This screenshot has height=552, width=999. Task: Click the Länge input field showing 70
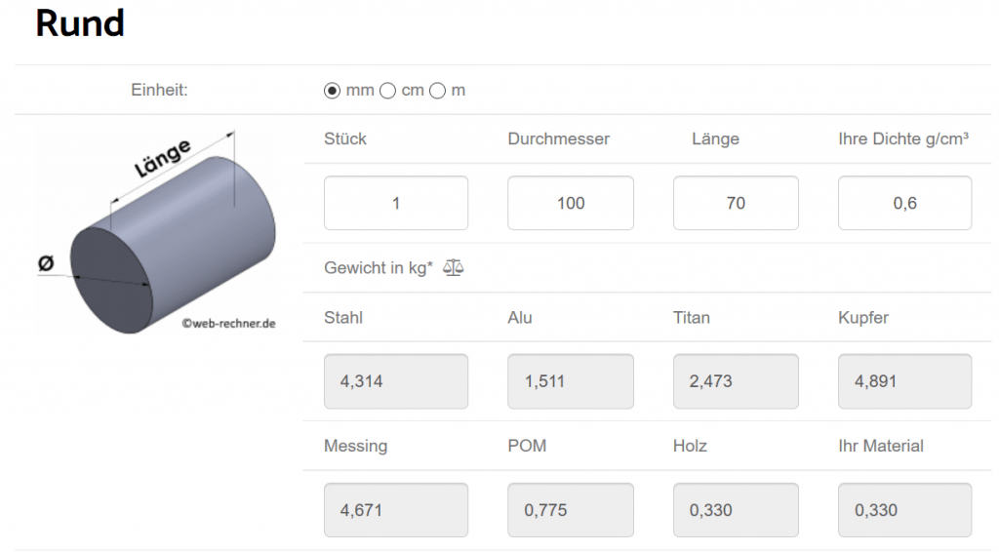click(x=736, y=203)
